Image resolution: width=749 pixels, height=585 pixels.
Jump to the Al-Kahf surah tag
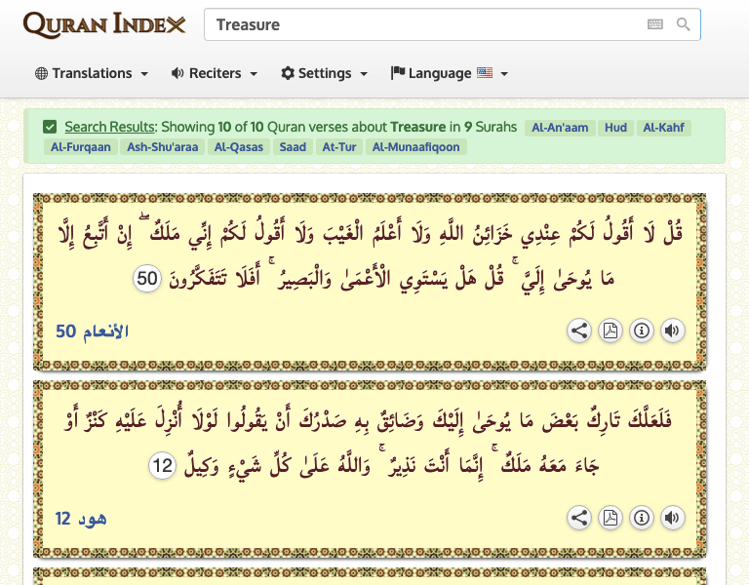[x=663, y=128]
